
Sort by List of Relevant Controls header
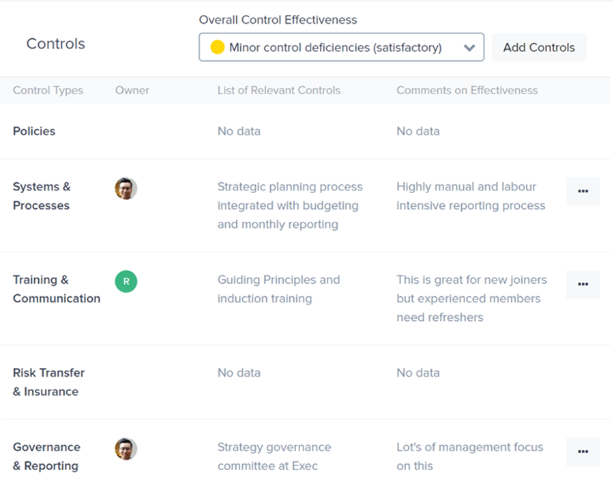(x=278, y=90)
